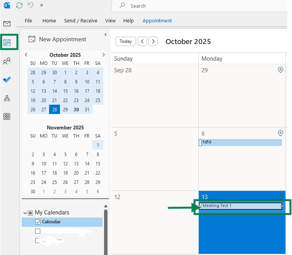Add new event on Monday 29 plus icon
Viewport: 292px width, 255px height.
(x=280, y=70)
